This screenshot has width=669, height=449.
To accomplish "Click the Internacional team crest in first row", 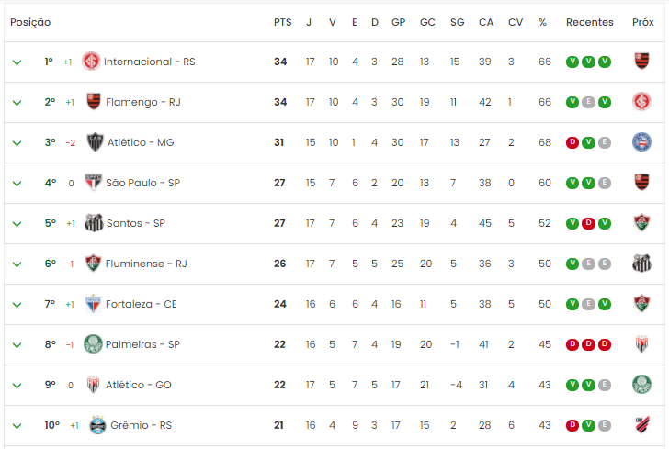I will pyautogui.click(x=91, y=62).
